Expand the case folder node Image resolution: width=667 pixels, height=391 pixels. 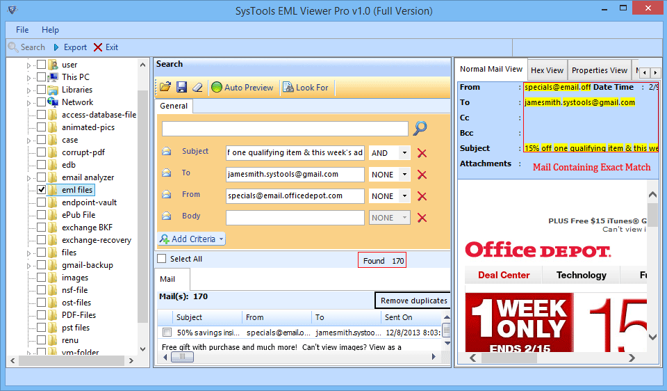(x=29, y=141)
